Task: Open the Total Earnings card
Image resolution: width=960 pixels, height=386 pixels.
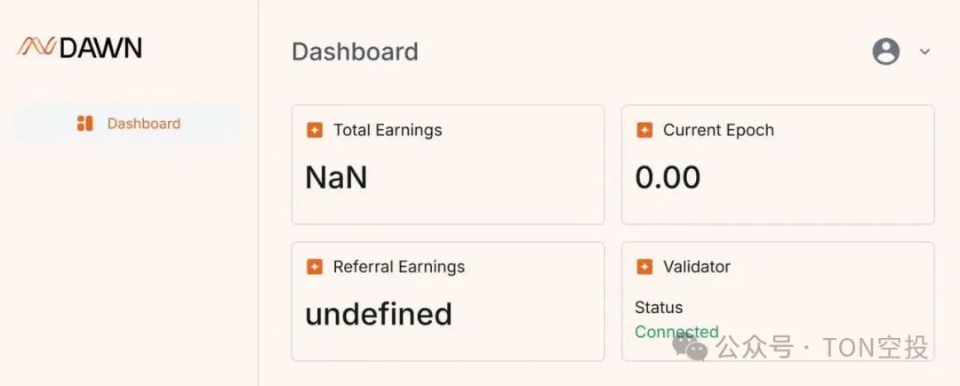Action: click(x=448, y=165)
